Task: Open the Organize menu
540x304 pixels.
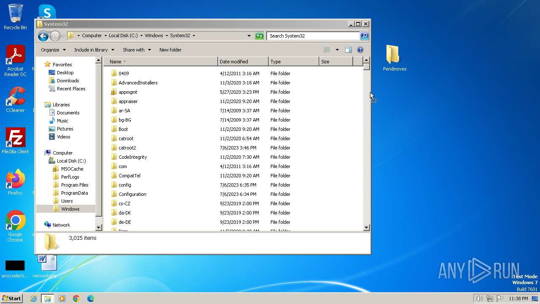Action: coord(54,50)
